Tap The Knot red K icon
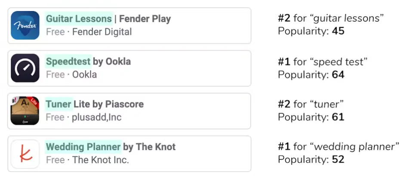Screen dimensions: 407x178 pos(25,153)
